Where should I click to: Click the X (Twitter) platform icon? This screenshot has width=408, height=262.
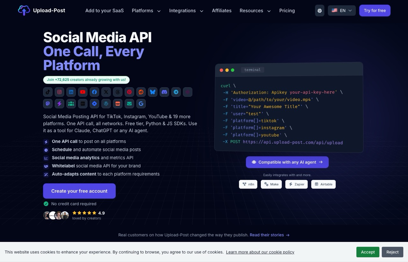point(106,92)
